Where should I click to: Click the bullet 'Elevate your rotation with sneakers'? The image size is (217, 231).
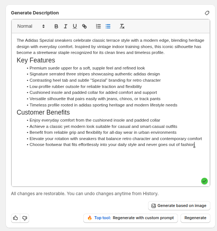(116, 139)
